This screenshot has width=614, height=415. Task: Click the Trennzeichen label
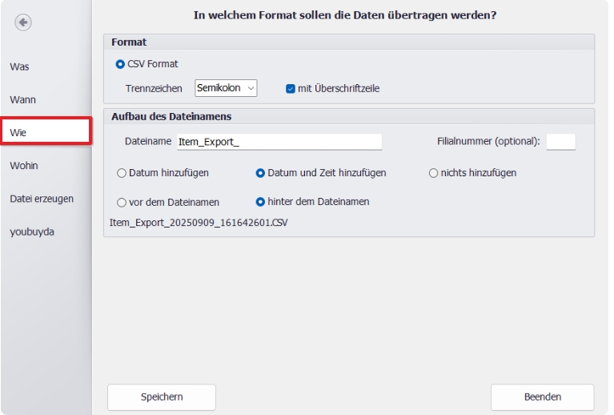154,89
